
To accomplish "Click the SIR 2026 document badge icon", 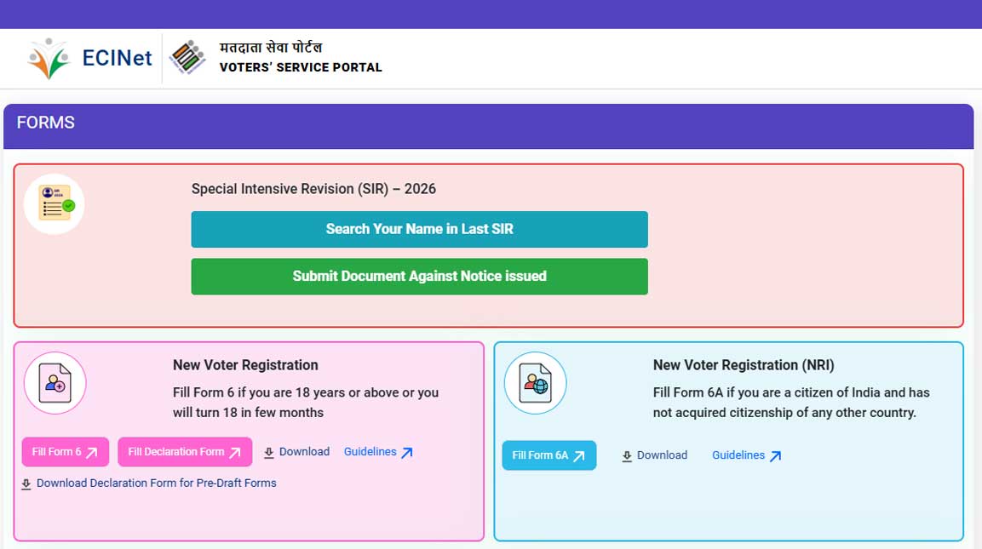I will click(55, 203).
